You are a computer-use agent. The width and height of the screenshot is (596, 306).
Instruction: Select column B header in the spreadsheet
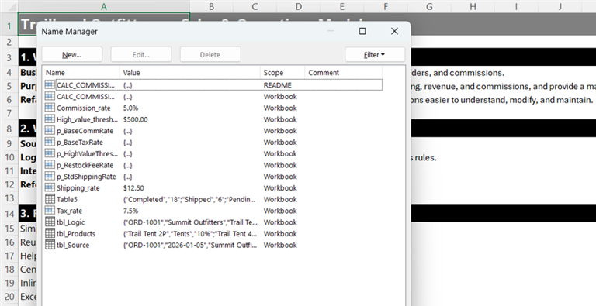pyautogui.click(x=211, y=6)
